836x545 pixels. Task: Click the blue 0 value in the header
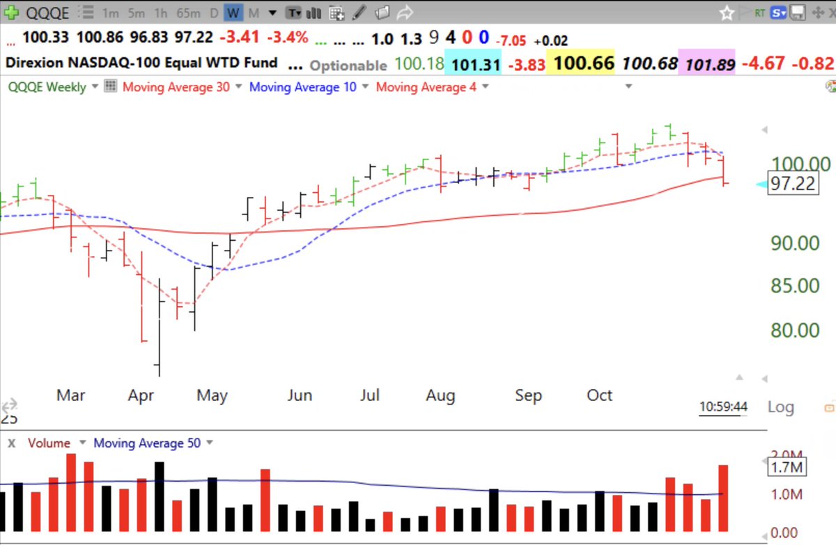pos(483,37)
